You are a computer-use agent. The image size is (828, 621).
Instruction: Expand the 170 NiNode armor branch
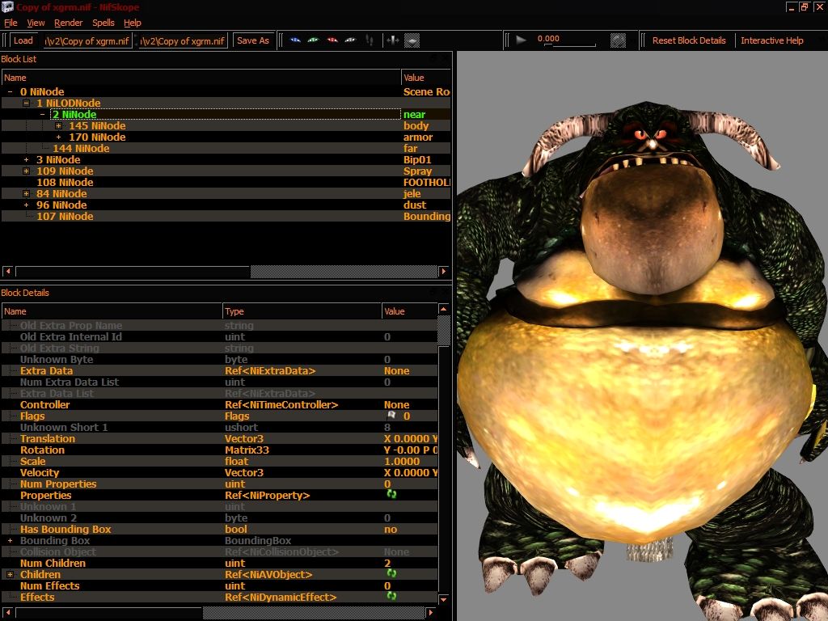pos(58,137)
